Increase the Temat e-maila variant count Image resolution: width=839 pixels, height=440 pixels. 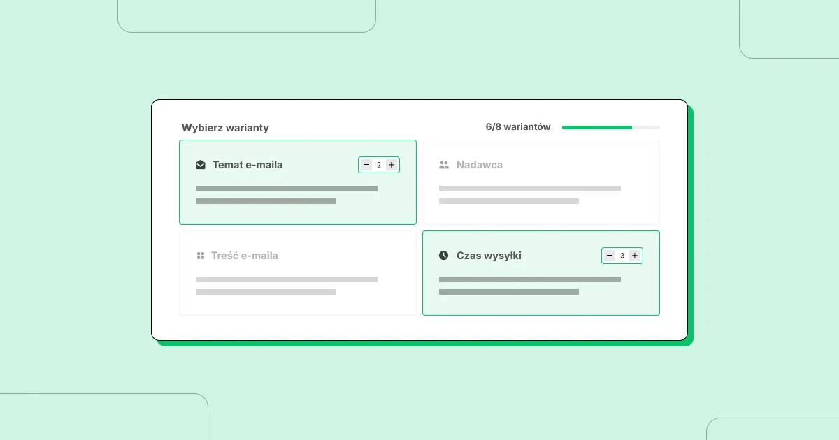tap(392, 165)
